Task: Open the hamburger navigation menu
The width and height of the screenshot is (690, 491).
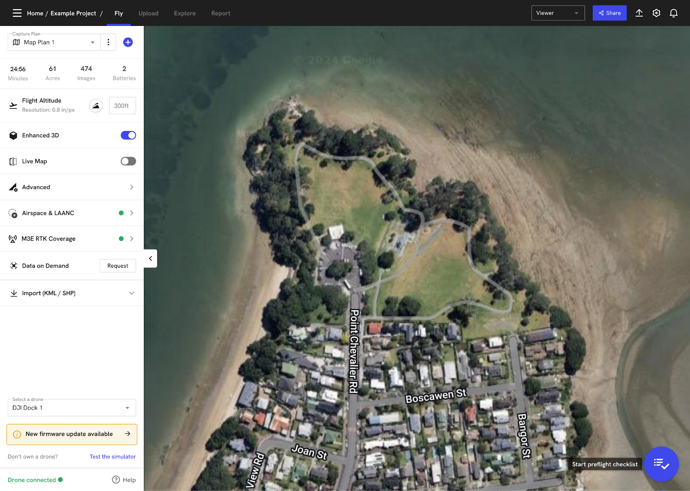Action: click(17, 13)
